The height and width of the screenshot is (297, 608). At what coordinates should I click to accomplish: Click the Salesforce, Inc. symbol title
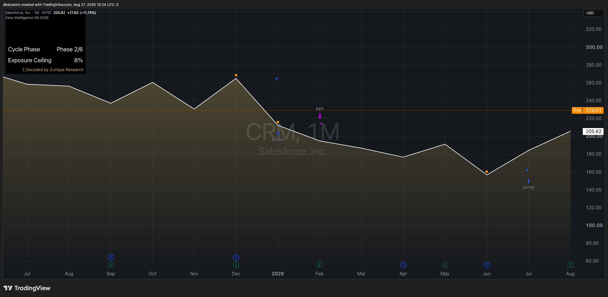[18, 13]
